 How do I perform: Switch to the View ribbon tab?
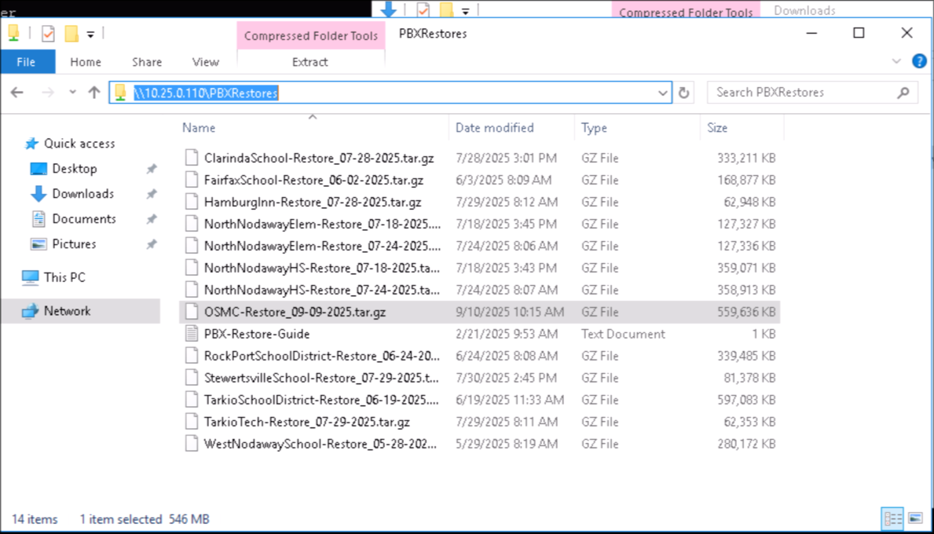pos(205,62)
